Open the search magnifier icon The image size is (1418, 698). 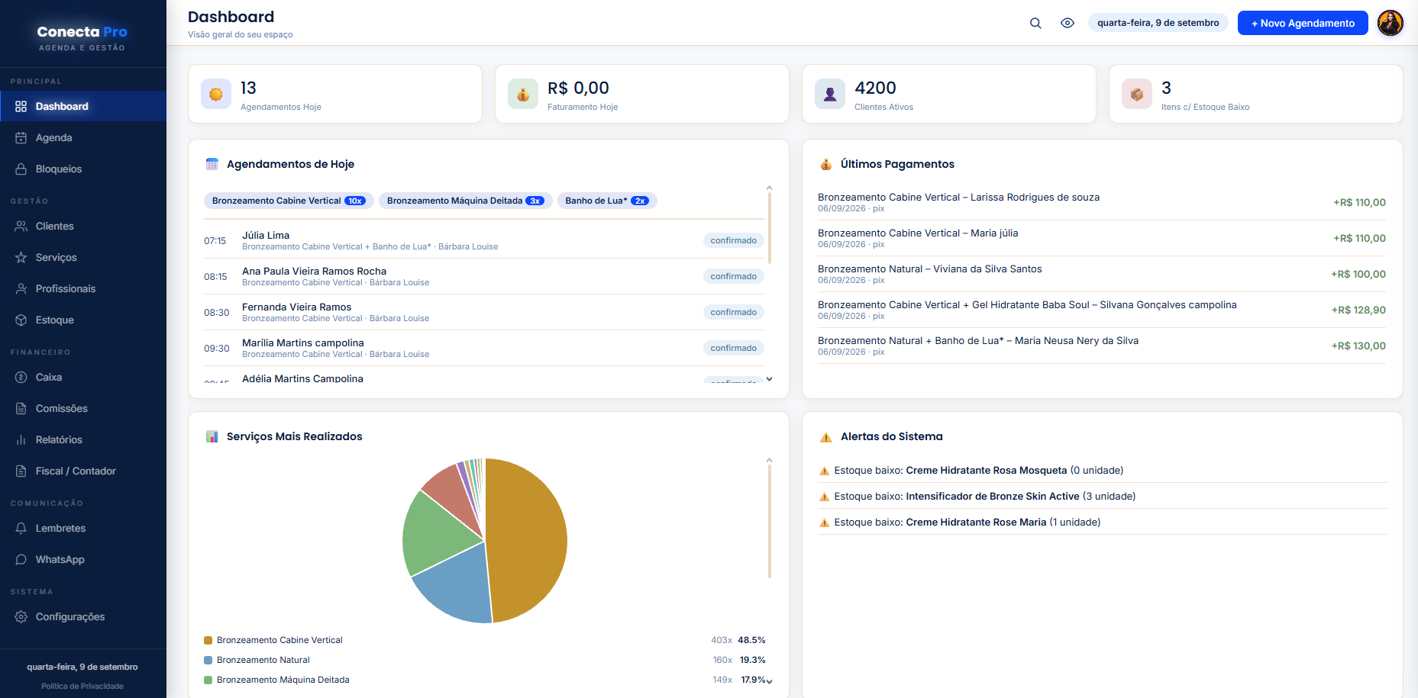[1035, 23]
